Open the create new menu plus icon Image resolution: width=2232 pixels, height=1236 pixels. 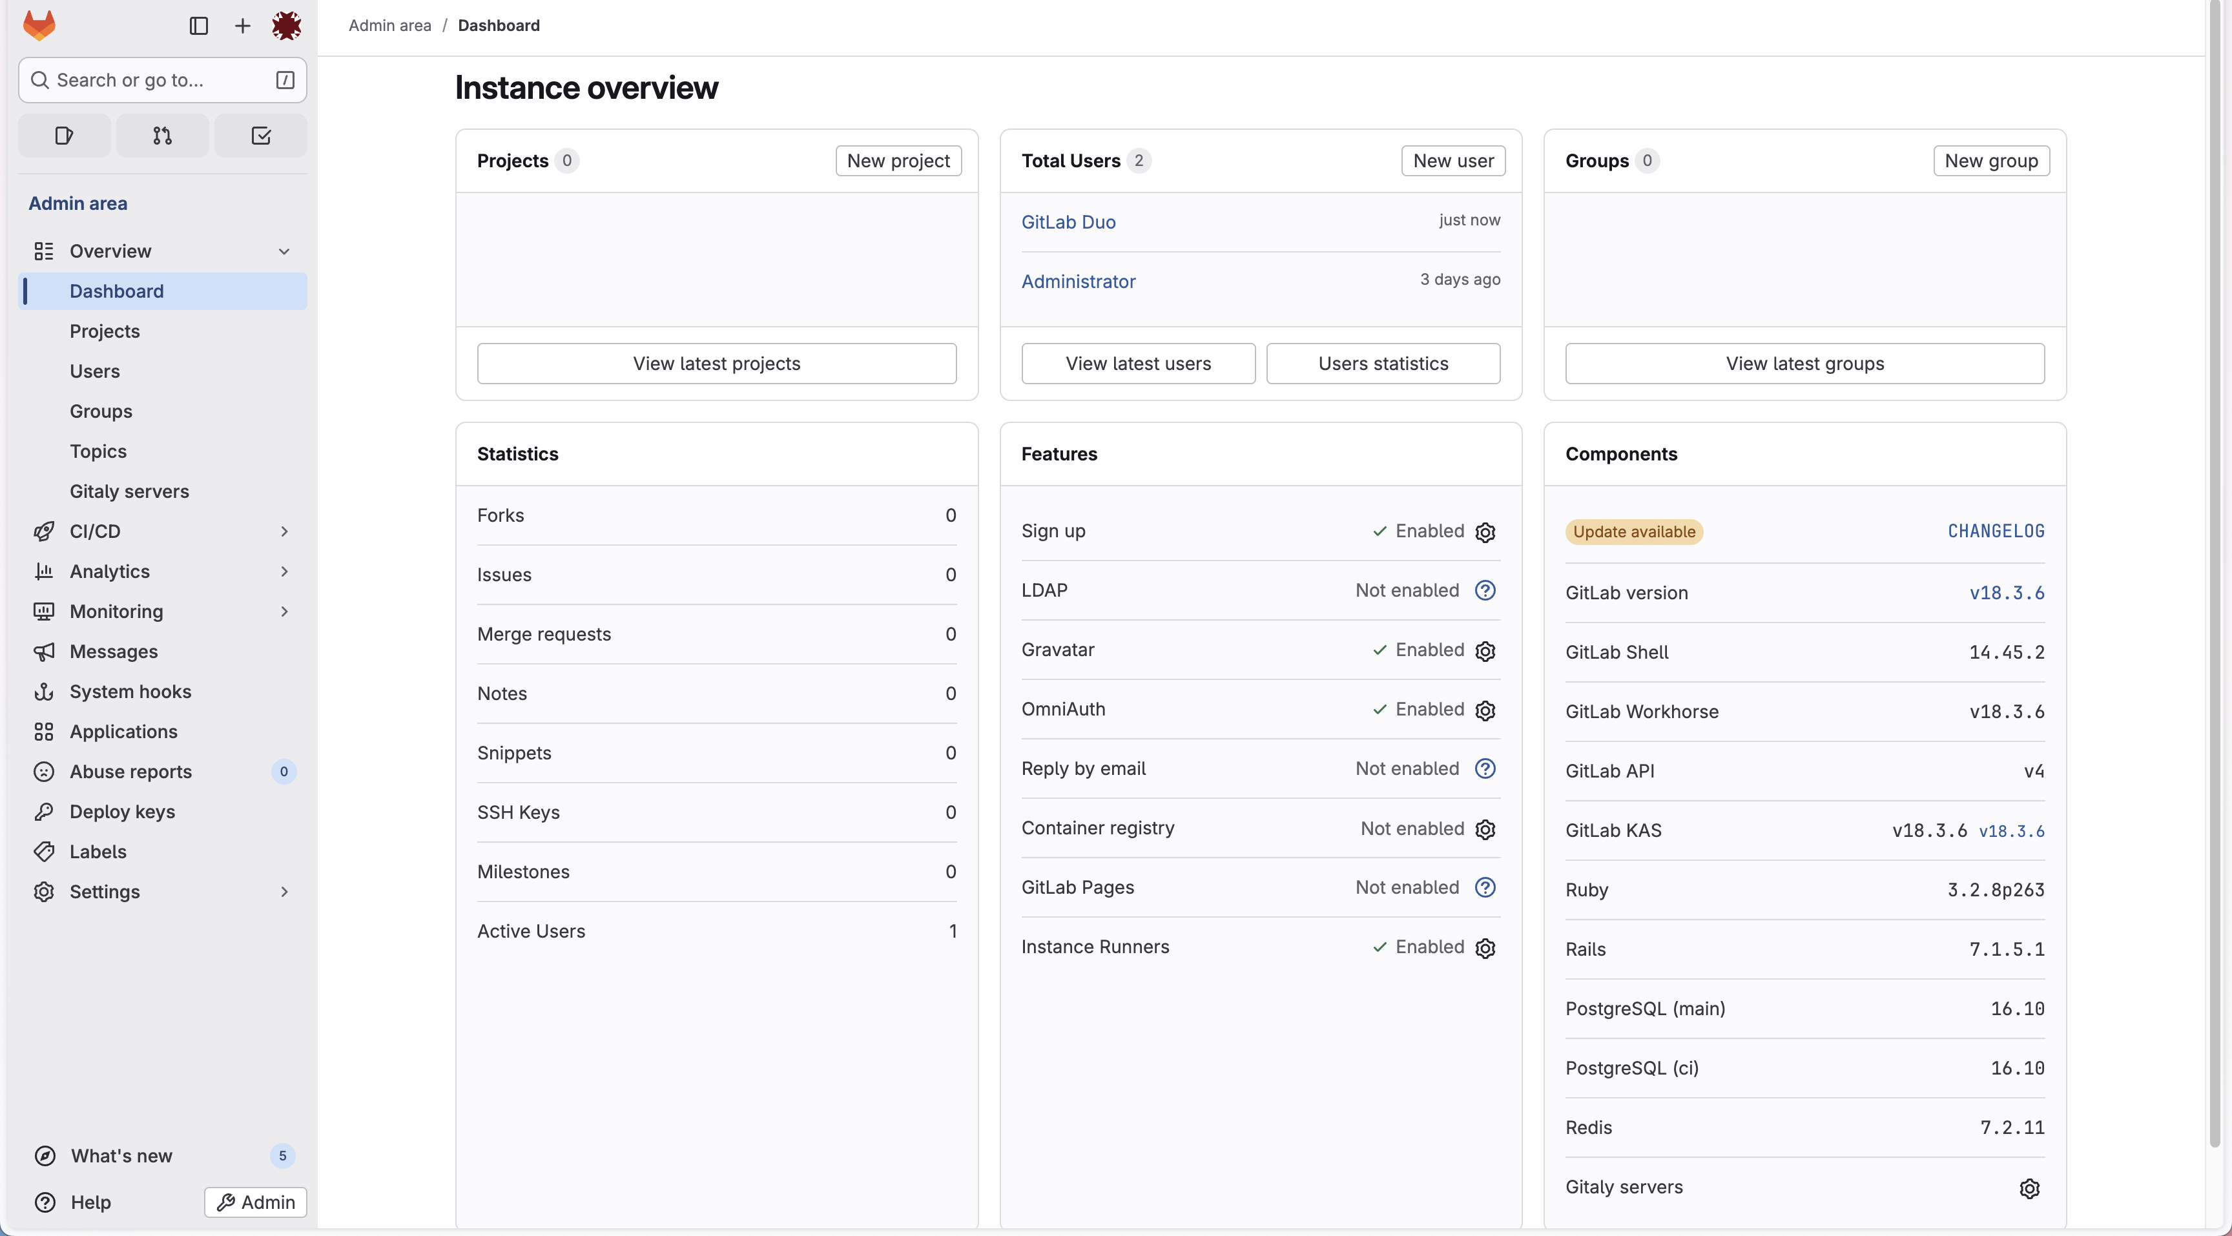click(242, 26)
